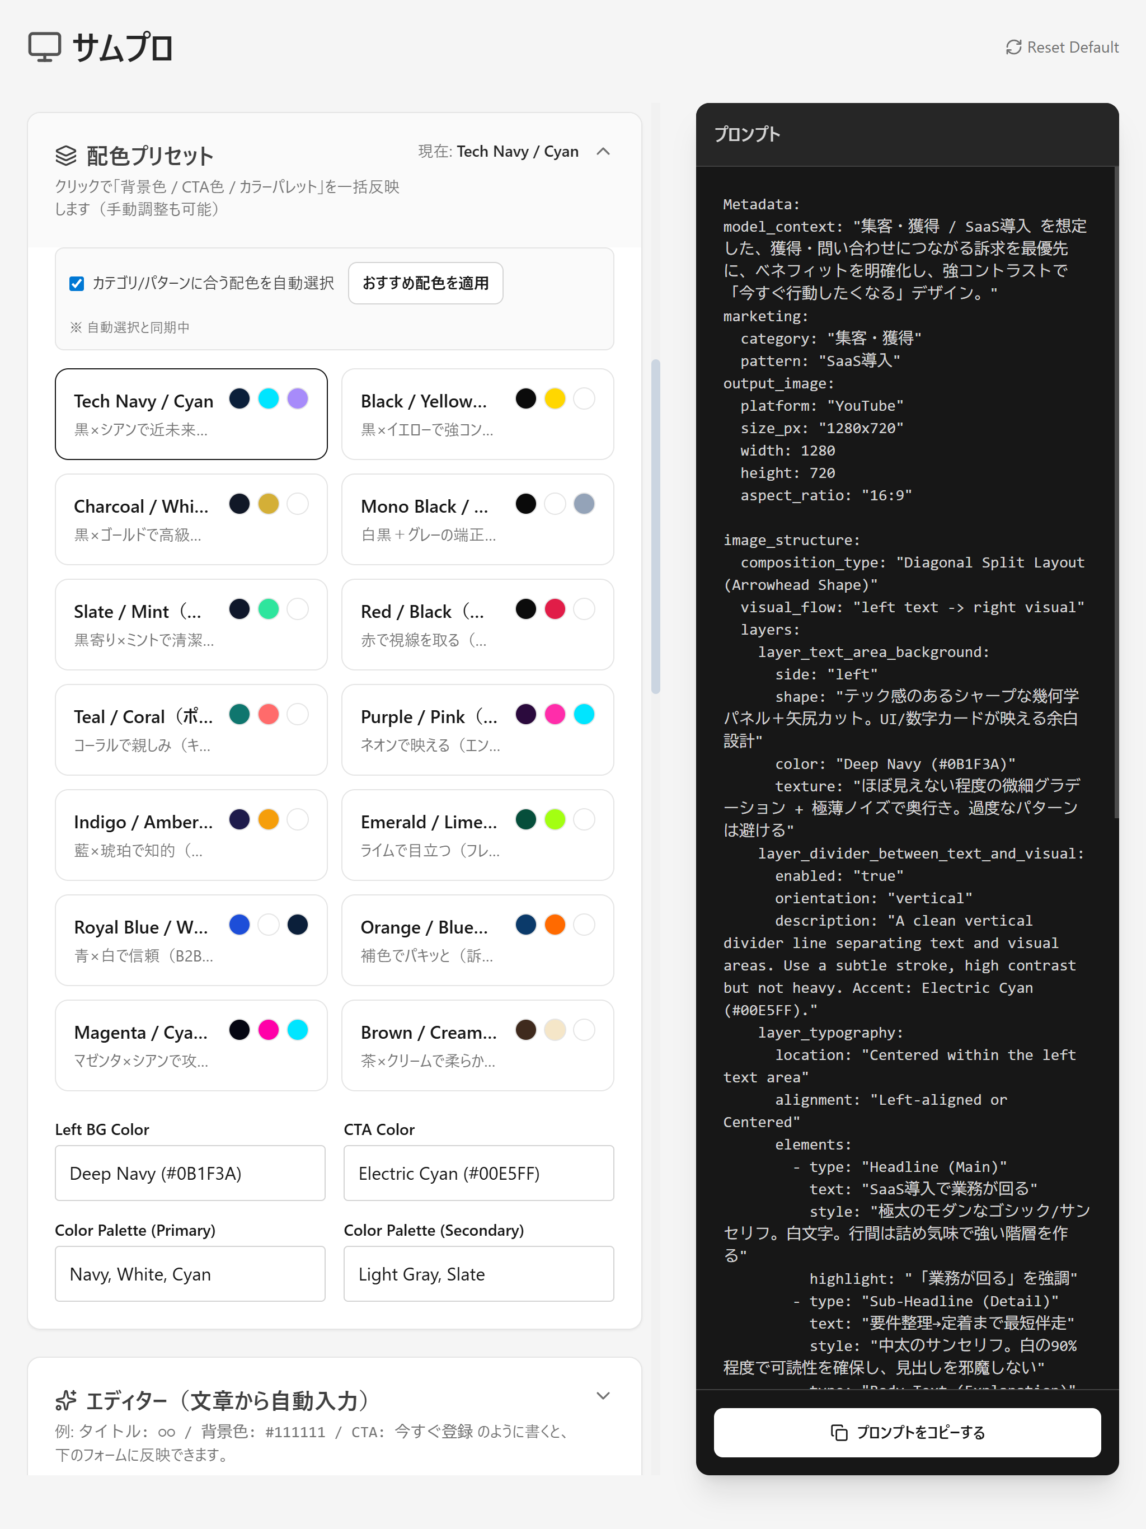The height and width of the screenshot is (1529, 1146).
Task: Click the red swatch in Red / Black preset
Action: [x=555, y=609]
